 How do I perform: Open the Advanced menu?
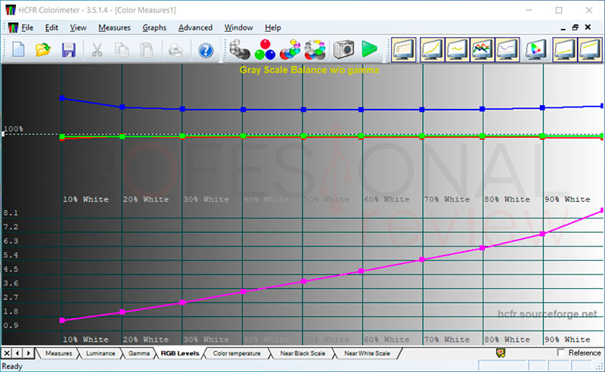point(195,28)
